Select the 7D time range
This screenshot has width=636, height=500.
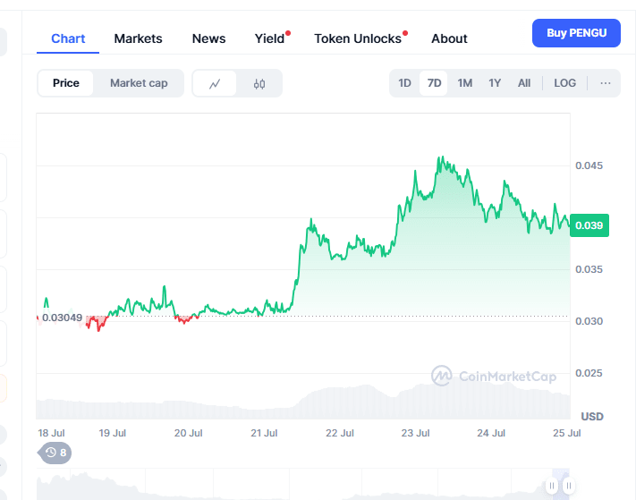click(435, 83)
